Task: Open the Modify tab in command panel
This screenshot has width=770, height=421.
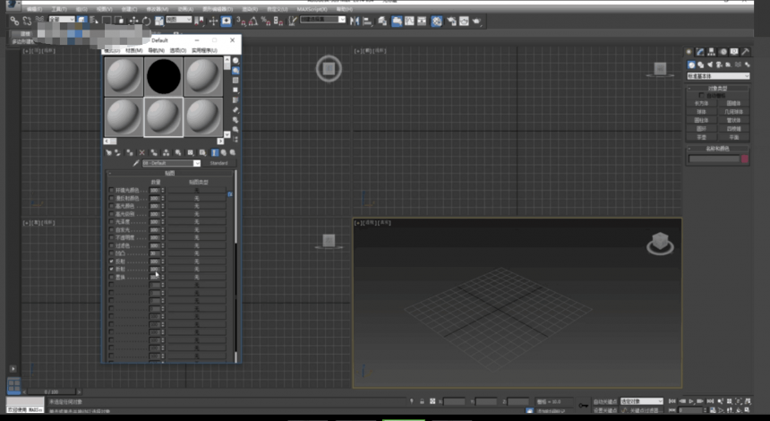Action: tap(700, 52)
